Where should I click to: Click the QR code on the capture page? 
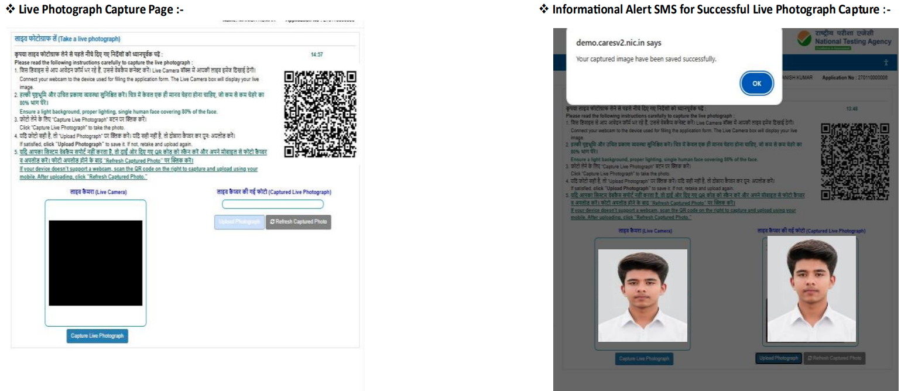[x=320, y=114]
